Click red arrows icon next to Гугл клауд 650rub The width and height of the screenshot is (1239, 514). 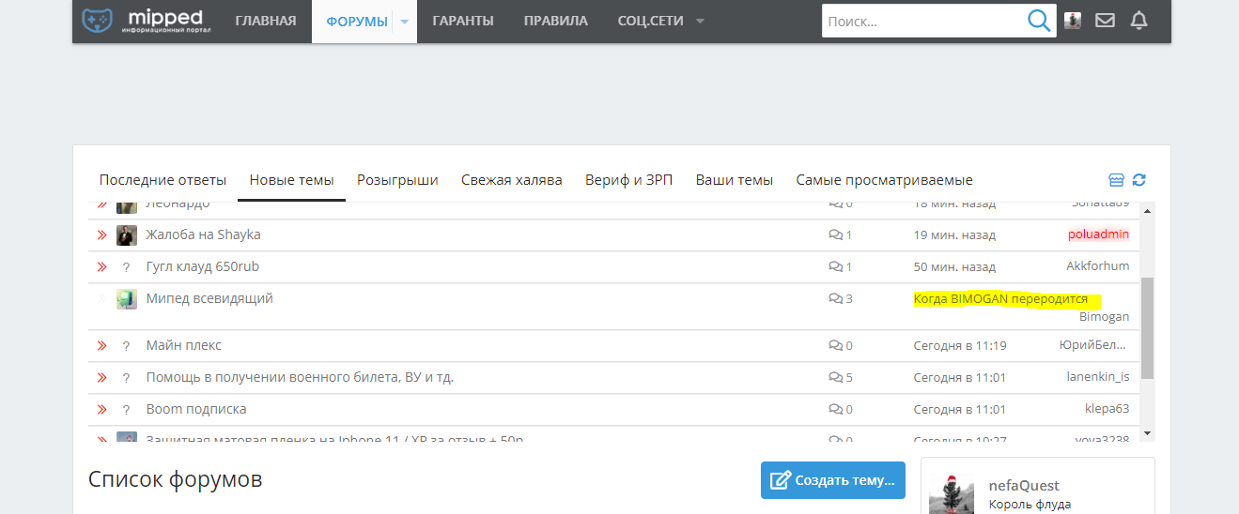pyautogui.click(x=102, y=266)
